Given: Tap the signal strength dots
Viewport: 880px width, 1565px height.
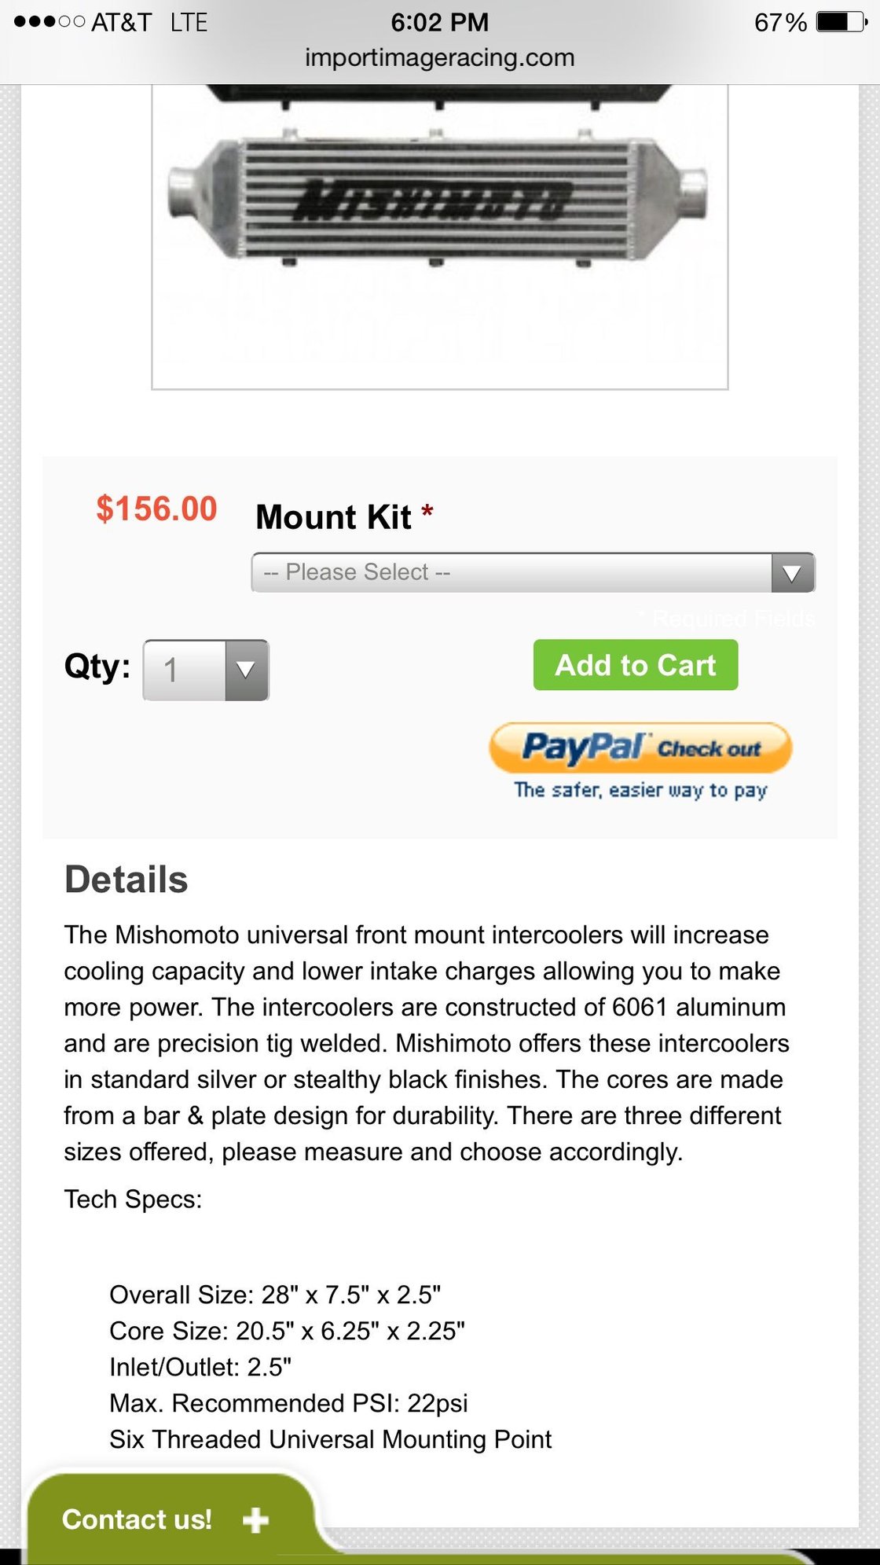Looking at the screenshot, I should point(49,22).
